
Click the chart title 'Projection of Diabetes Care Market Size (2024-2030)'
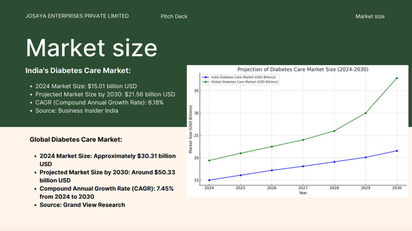pos(303,69)
